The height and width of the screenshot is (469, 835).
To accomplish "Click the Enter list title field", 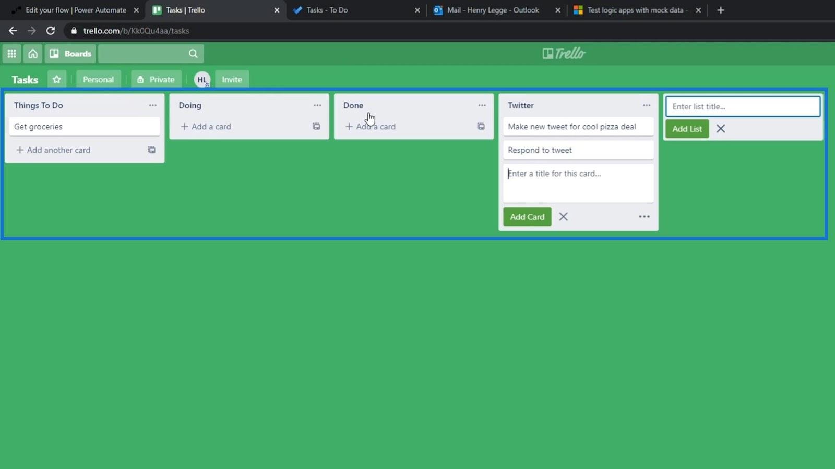I will coord(743,106).
